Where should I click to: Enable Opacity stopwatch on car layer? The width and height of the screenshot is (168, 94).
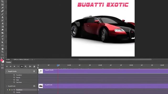click(x=14, y=92)
